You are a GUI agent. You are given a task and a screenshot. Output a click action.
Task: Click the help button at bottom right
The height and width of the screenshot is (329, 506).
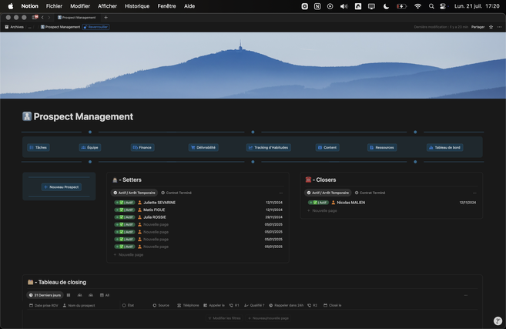(498, 321)
